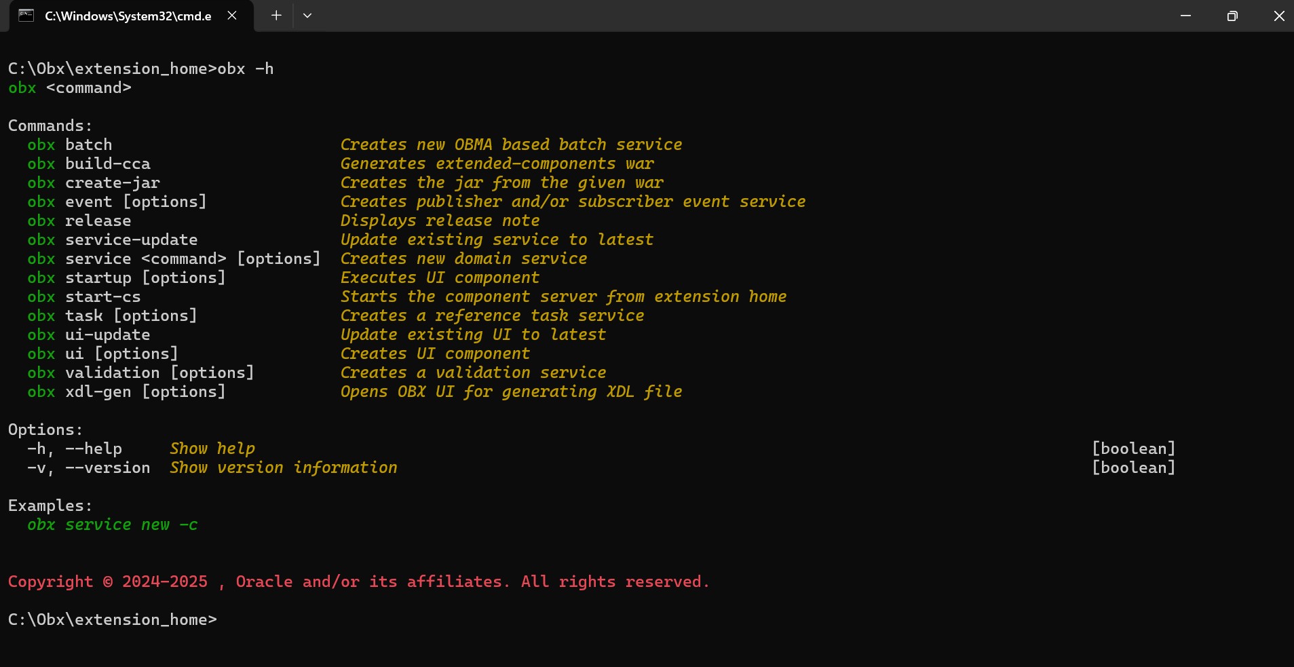The width and height of the screenshot is (1294, 667).
Task: Open a new terminal tab with plus
Action: [276, 16]
